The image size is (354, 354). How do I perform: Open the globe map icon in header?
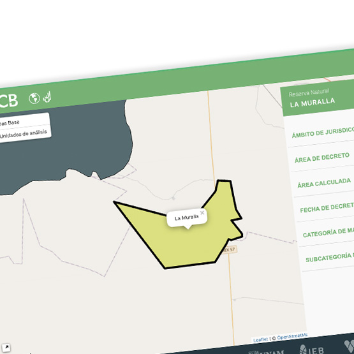pos(34,98)
